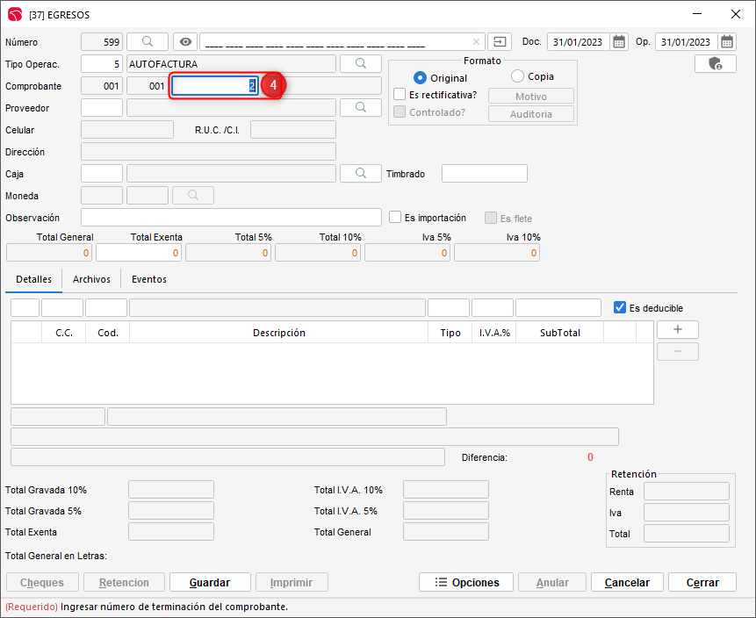Select the Original format option

(x=420, y=78)
